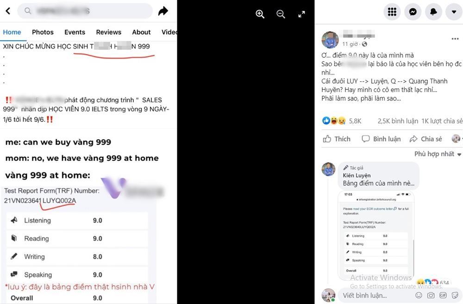Like the post with Thích button

pos(337,139)
